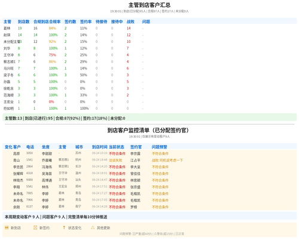This screenshot has width=299, height=247.
Task: Click the 新到店 legend icon
Action: [7, 227]
